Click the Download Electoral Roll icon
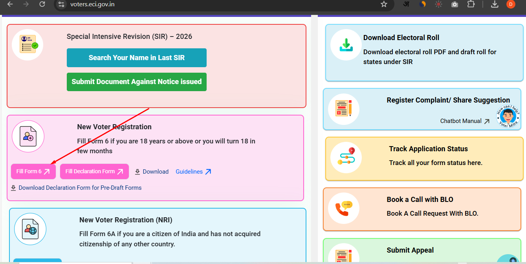Image resolution: width=526 pixels, height=264 pixels. coord(346,44)
